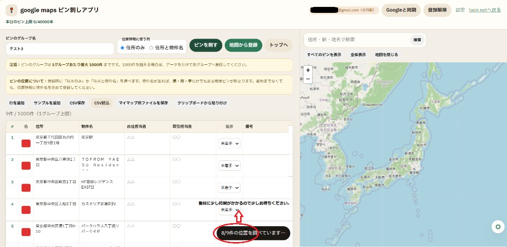Click the red color swatch in row 4
This screenshot has height=247, width=507.
[26, 209]
